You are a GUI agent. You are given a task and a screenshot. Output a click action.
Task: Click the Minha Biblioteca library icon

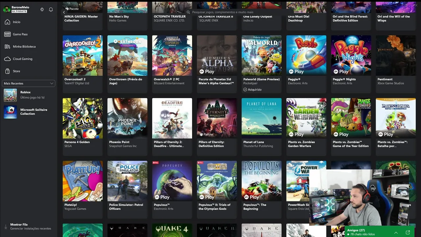(7, 46)
